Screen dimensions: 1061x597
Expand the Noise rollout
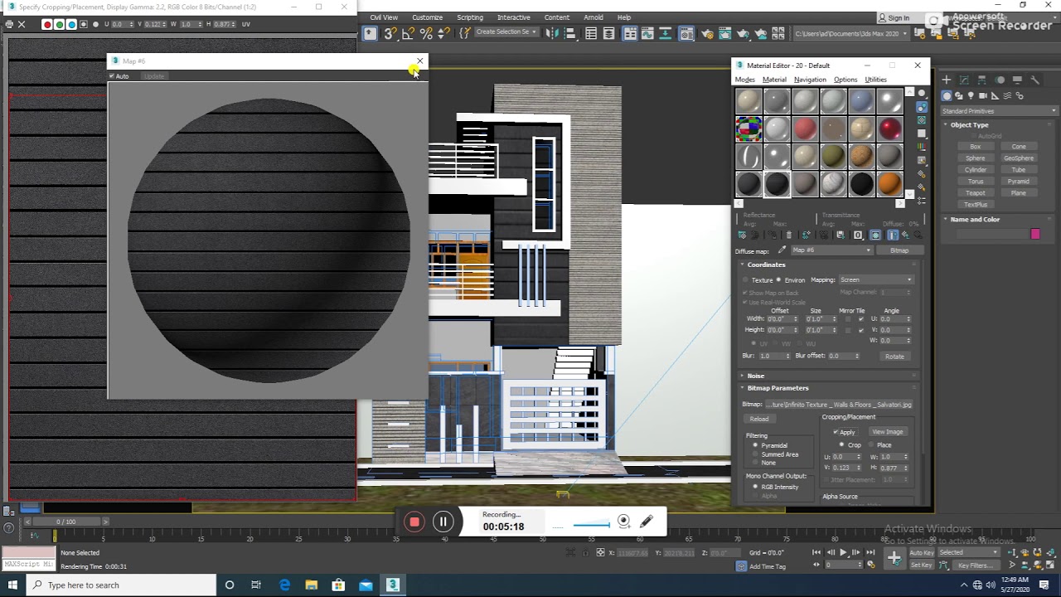(755, 376)
